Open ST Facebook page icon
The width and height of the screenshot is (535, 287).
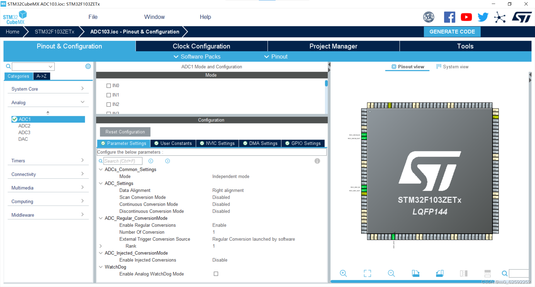coord(449,17)
